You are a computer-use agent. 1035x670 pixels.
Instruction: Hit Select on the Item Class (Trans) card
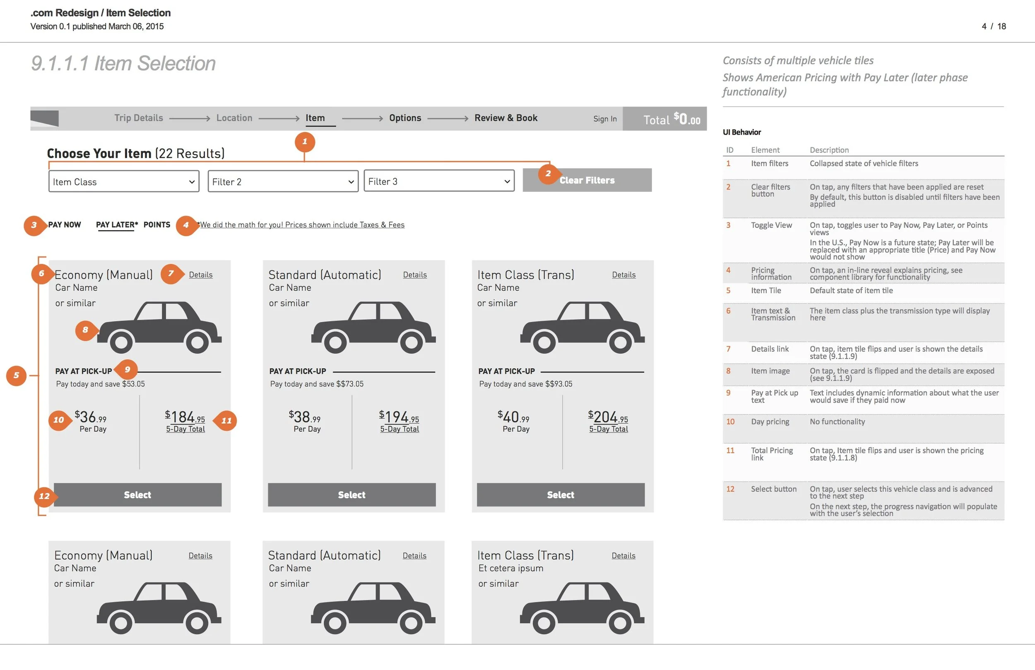click(x=561, y=495)
